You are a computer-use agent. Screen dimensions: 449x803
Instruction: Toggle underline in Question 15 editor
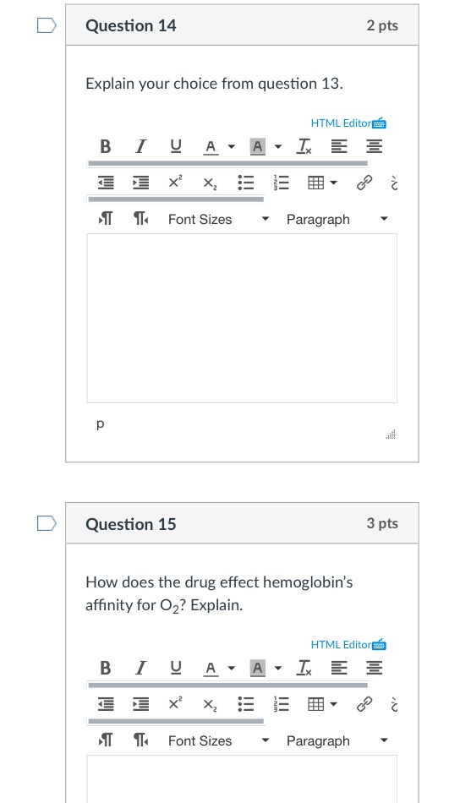pos(176,668)
